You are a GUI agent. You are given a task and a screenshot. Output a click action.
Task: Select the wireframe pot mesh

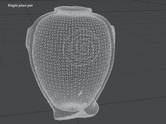pyautogui.click(x=70, y=63)
